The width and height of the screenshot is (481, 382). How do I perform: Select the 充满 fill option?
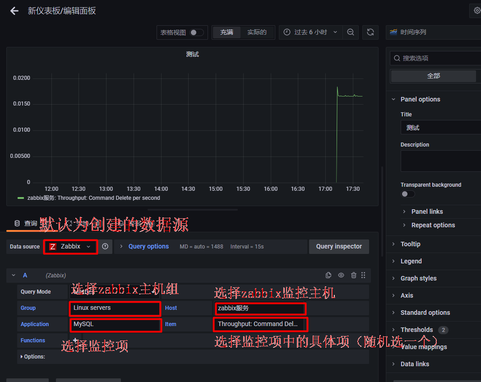(227, 32)
